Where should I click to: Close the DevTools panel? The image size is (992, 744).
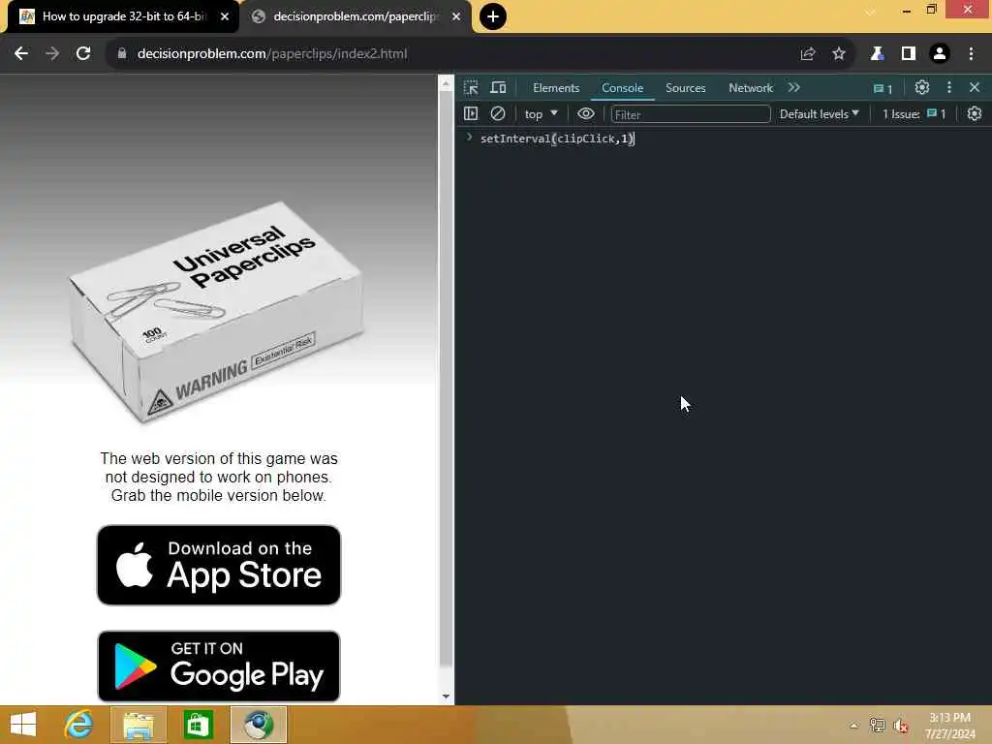pyautogui.click(x=975, y=87)
